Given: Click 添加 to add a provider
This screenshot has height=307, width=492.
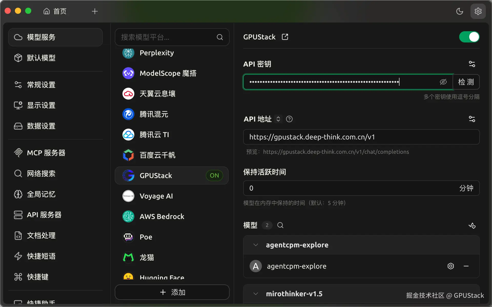Looking at the screenshot, I should 172,292.
